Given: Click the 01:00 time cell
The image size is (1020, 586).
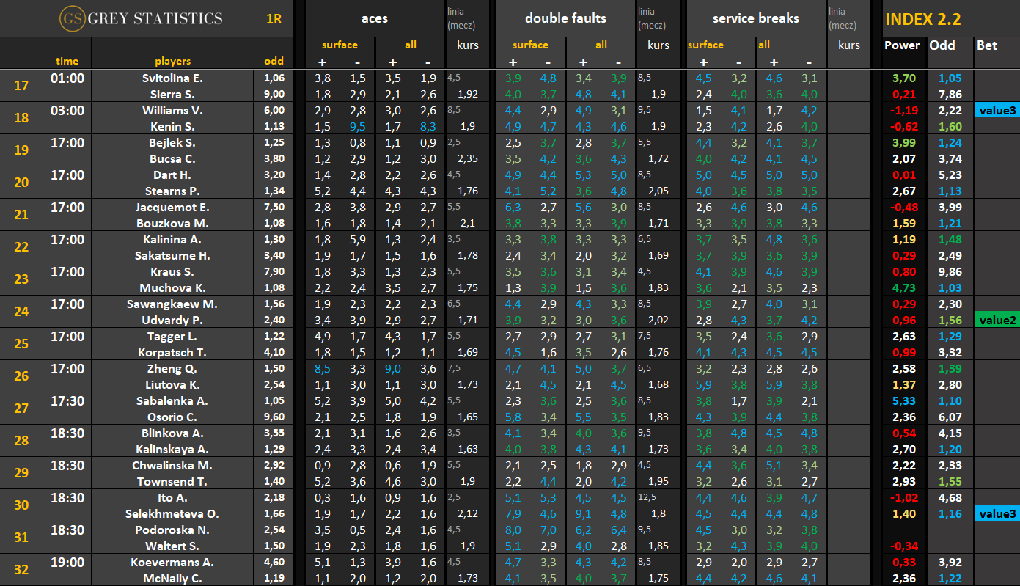Looking at the screenshot, I should coord(67,78).
